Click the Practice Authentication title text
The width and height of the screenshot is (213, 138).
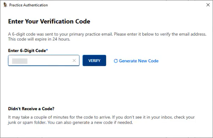click(28, 5)
